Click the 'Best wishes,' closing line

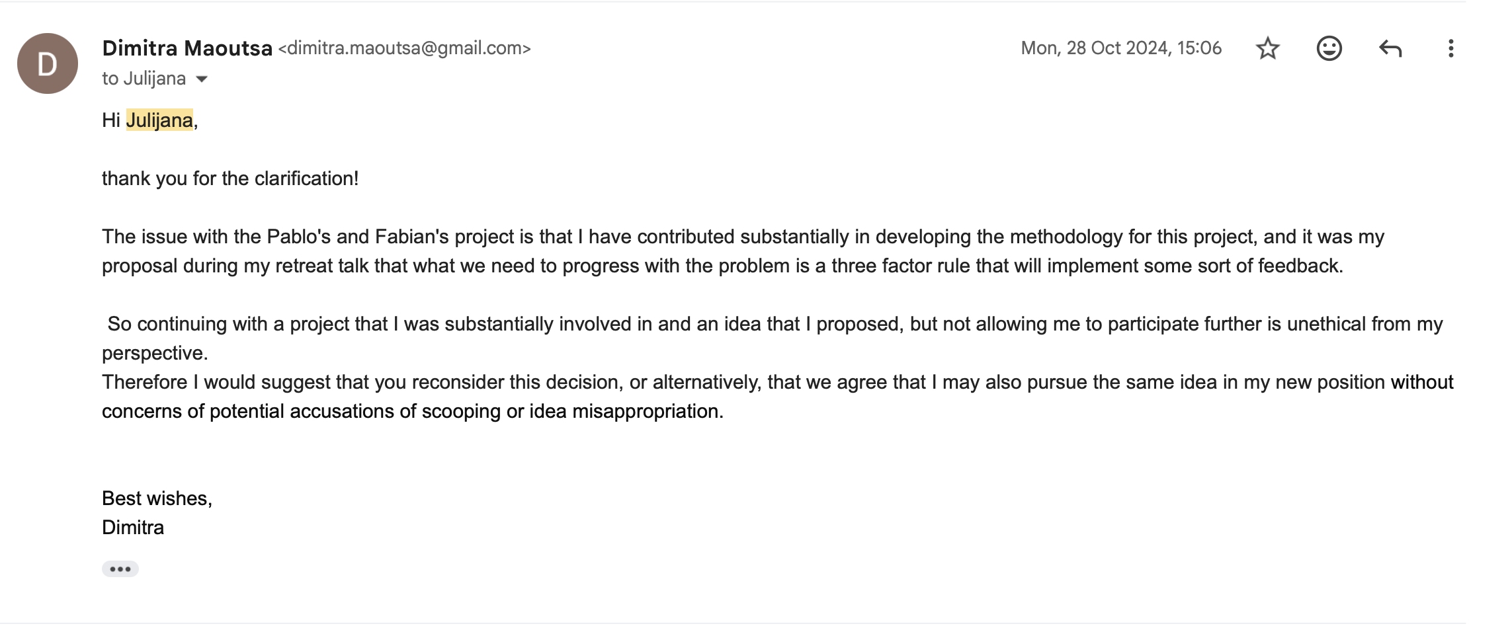pyautogui.click(x=157, y=498)
